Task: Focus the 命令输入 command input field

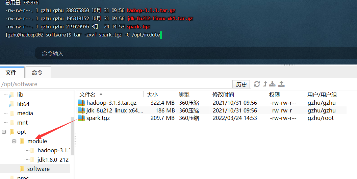Action: click(196, 53)
